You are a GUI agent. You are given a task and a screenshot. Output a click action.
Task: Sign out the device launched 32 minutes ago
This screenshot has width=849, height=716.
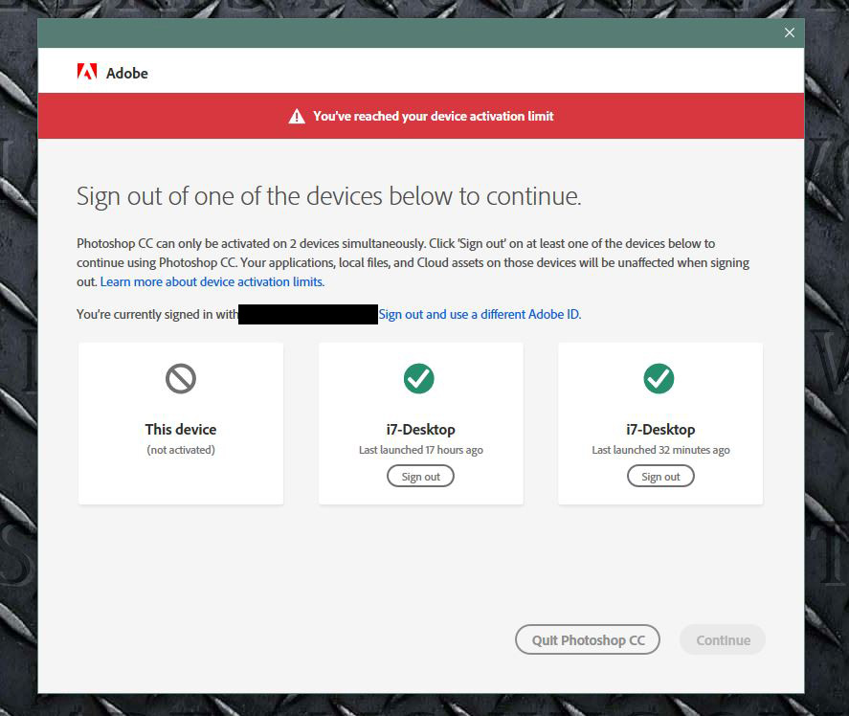pos(660,476)
